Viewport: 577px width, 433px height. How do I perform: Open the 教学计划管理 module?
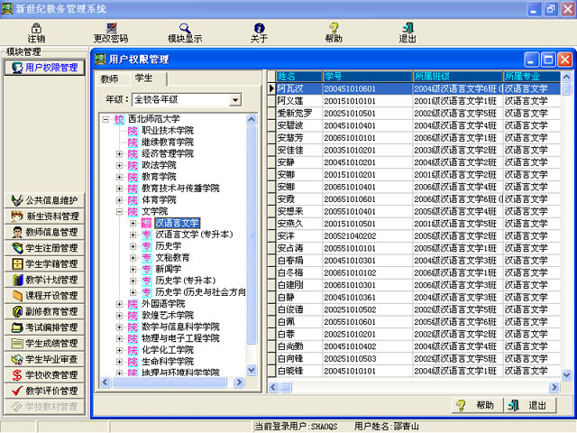44,280
